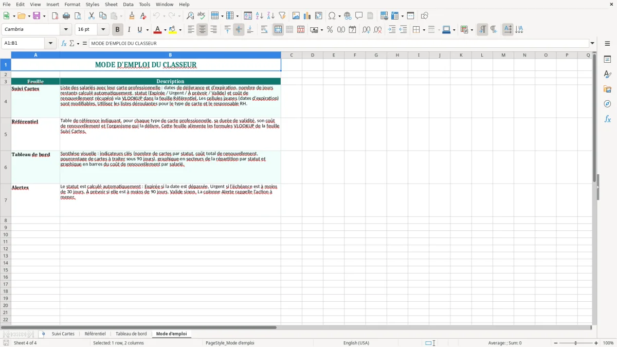Viewport: 617px width, 347px height.
Task: Toggle Center Horizontally alignment
Action: tap(202, 30)
